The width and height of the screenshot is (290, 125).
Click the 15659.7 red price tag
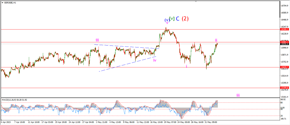[284, 67]
